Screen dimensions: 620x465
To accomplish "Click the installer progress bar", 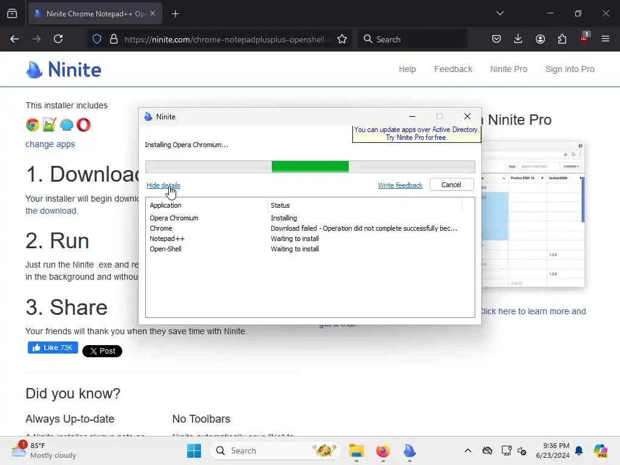I will (x=310, y=167).
